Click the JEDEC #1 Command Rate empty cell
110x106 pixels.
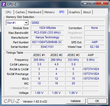39,88
